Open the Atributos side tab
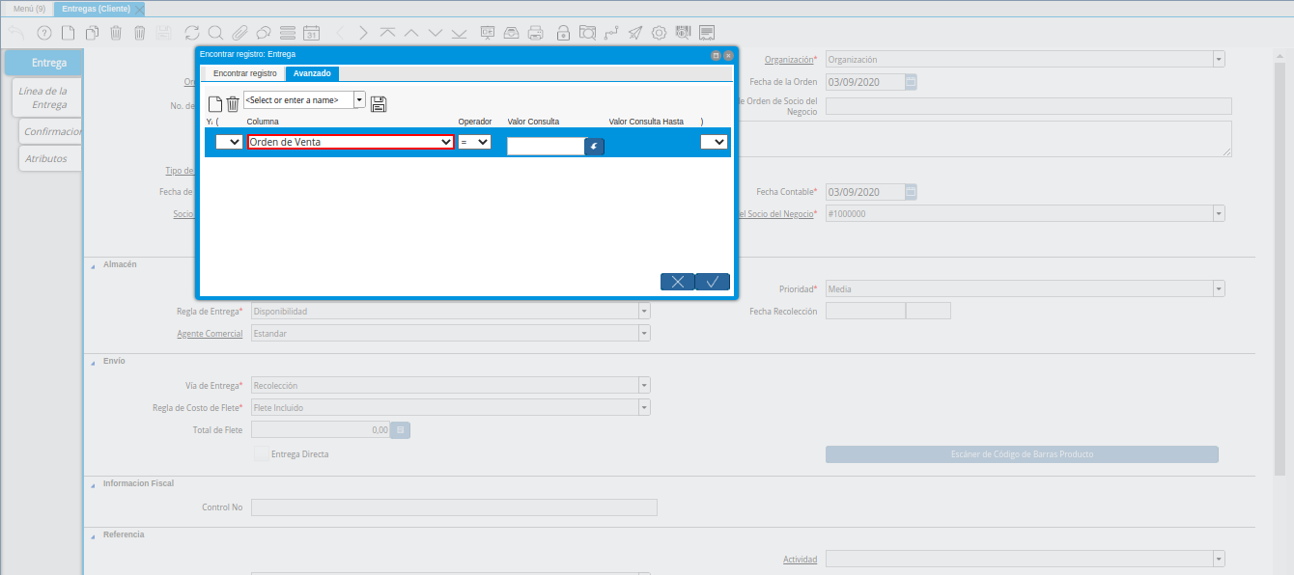Viewport: 1294px width, 575px height. pyautogui.click(x=50, y=158)
